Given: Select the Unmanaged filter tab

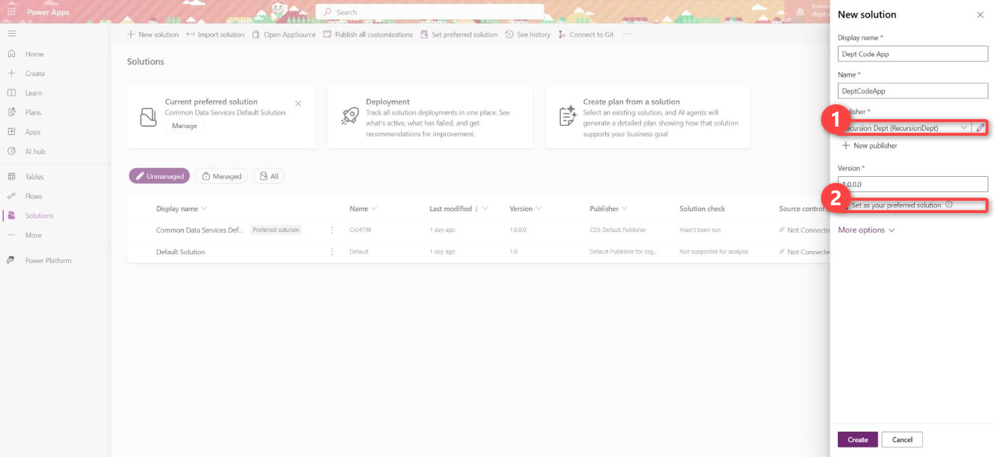Looking at the screenshot, I should click(x=159, y=176).
